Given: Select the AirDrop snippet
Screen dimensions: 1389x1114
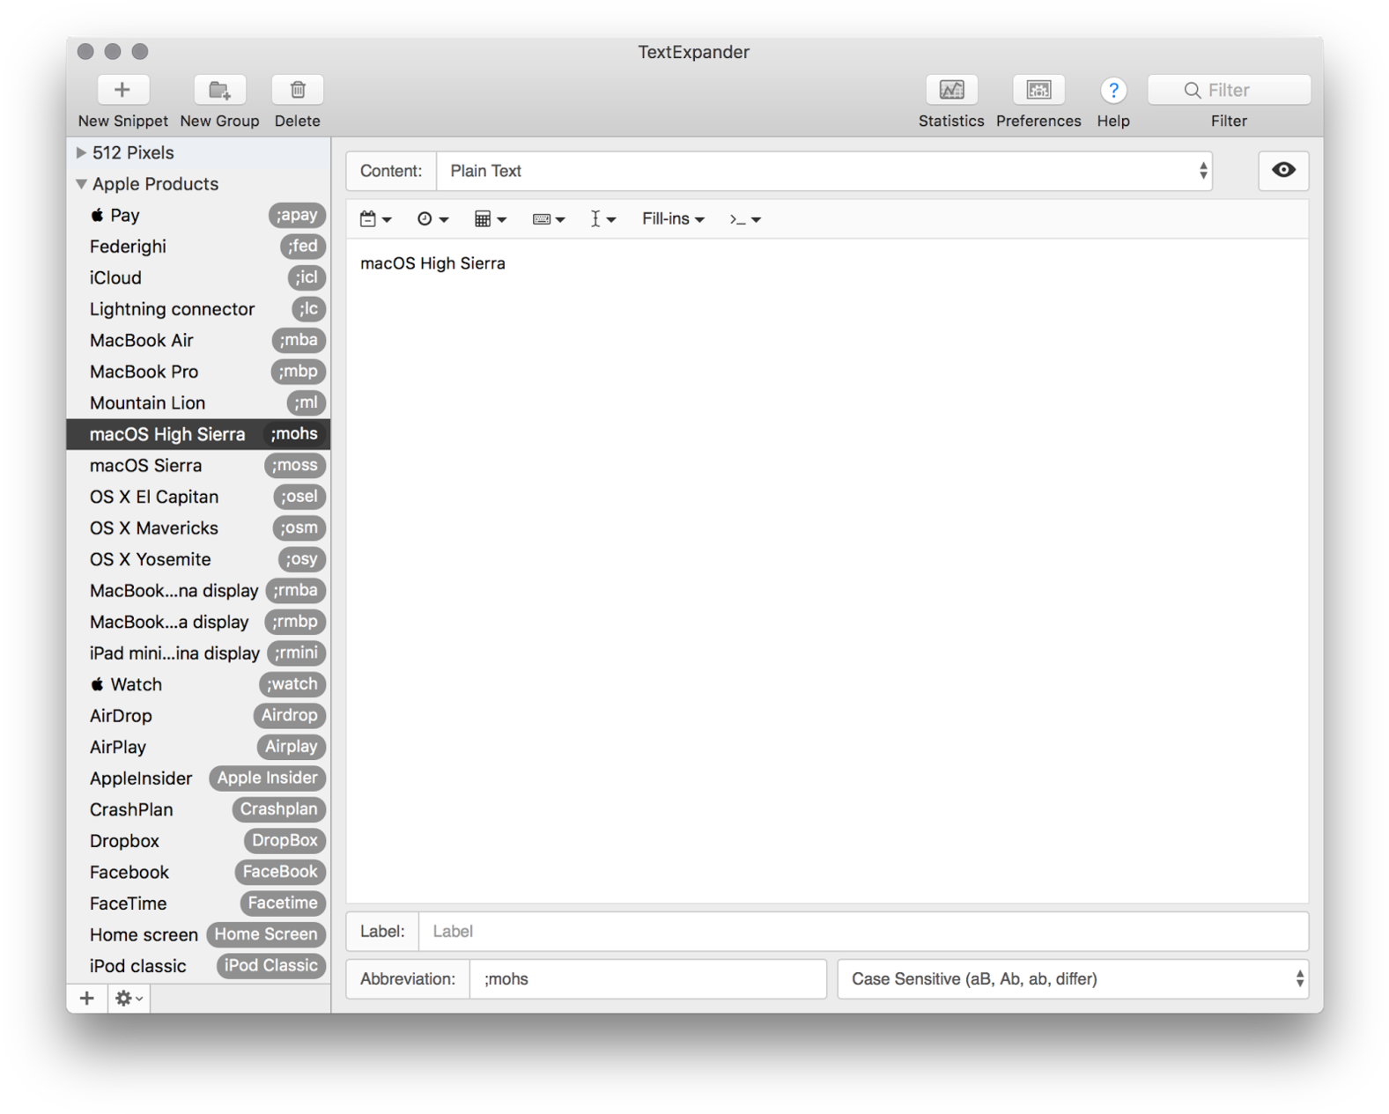Looking at the screenshot, I should click(199, 715).
